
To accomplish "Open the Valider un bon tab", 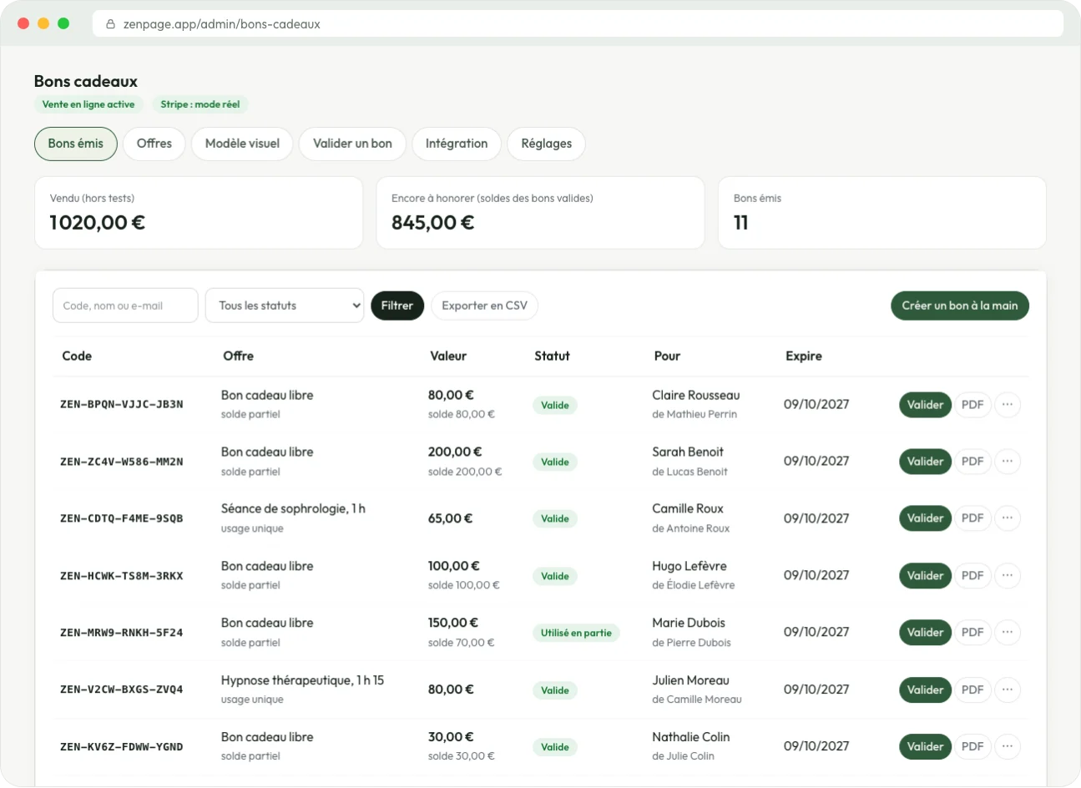I will tap(352, 144).
